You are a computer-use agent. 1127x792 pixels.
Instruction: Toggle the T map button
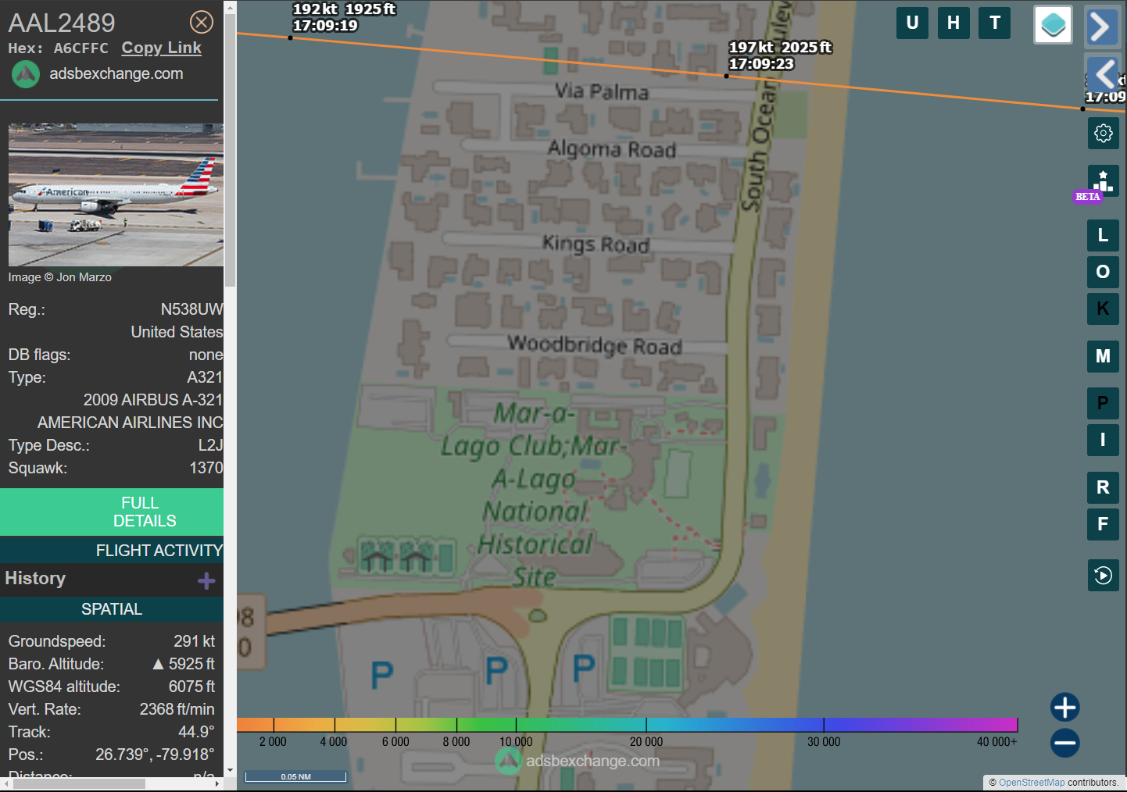[995, 23]
